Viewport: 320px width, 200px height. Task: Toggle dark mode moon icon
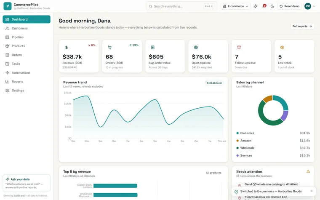[x=272, y=6]
